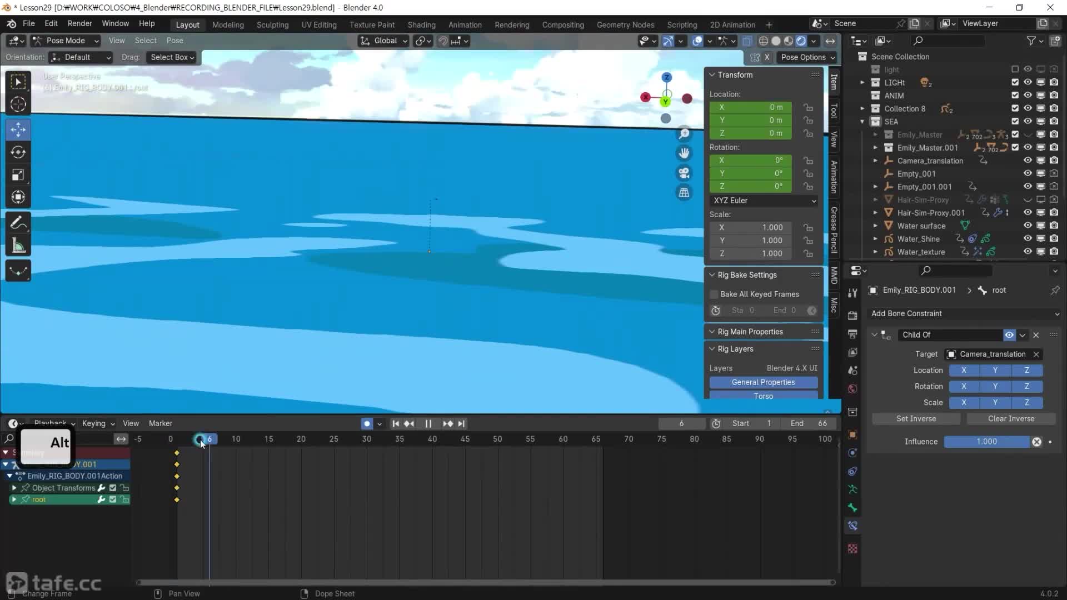Pause the animation playback
Image resolution: width=1067 pixels, height=600 pixels.
pyautogui.click(x=428, y=424)
